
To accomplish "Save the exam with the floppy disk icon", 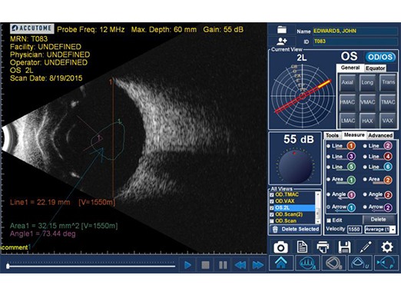I will click(344, 247).
